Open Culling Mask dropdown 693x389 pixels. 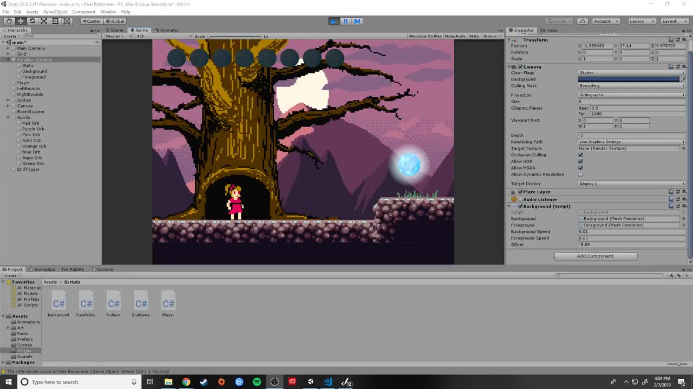tap(632, 85)
